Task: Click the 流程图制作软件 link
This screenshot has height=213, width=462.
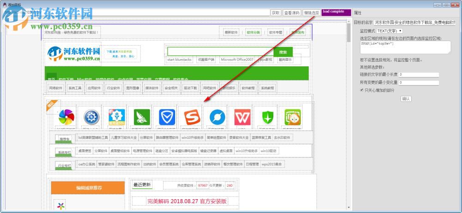Action: 129,164
